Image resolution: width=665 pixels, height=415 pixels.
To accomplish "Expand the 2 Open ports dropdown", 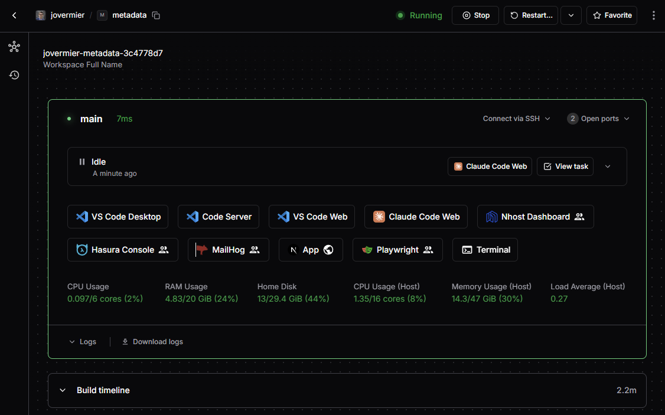I will 598,119.
